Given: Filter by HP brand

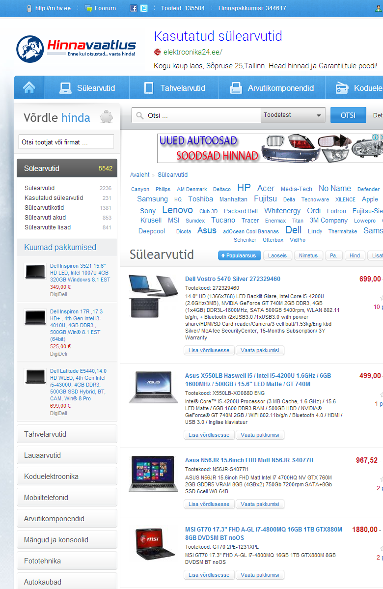Looking at the screenshot, I should (x=244, y=188).
